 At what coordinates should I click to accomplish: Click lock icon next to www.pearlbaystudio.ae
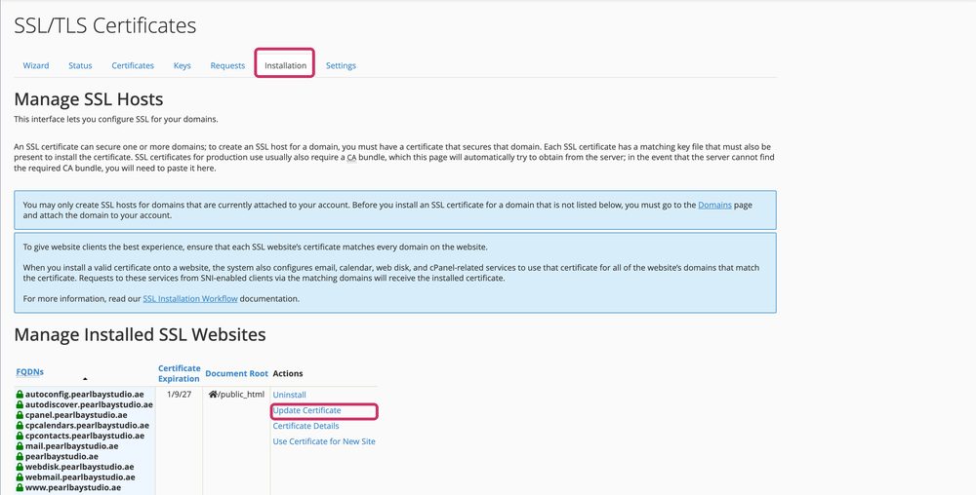click(x=20, y=487)
